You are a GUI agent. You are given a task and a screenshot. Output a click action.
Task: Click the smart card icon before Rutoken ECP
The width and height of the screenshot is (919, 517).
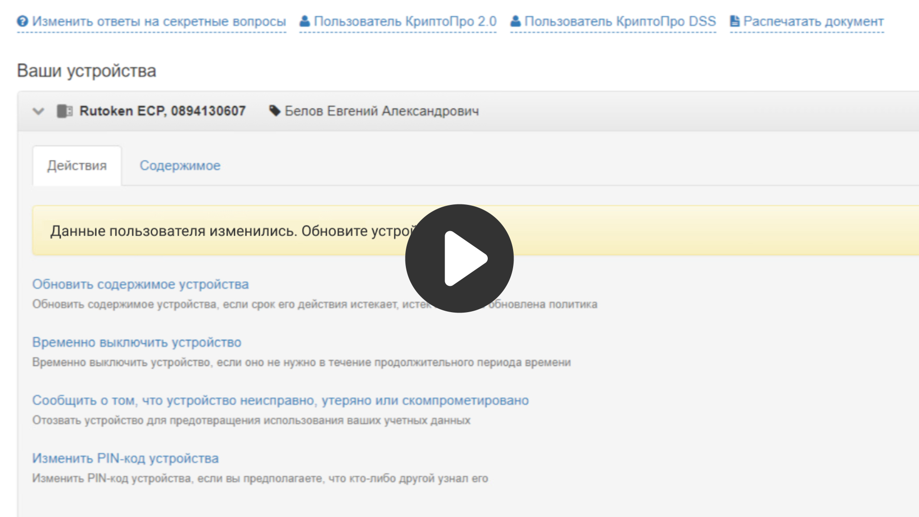(64, 111)
